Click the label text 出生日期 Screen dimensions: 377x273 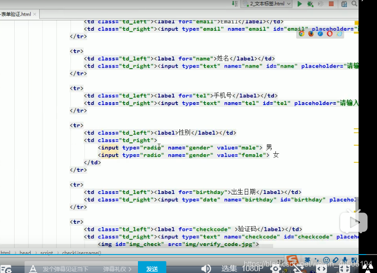(243, 192)
